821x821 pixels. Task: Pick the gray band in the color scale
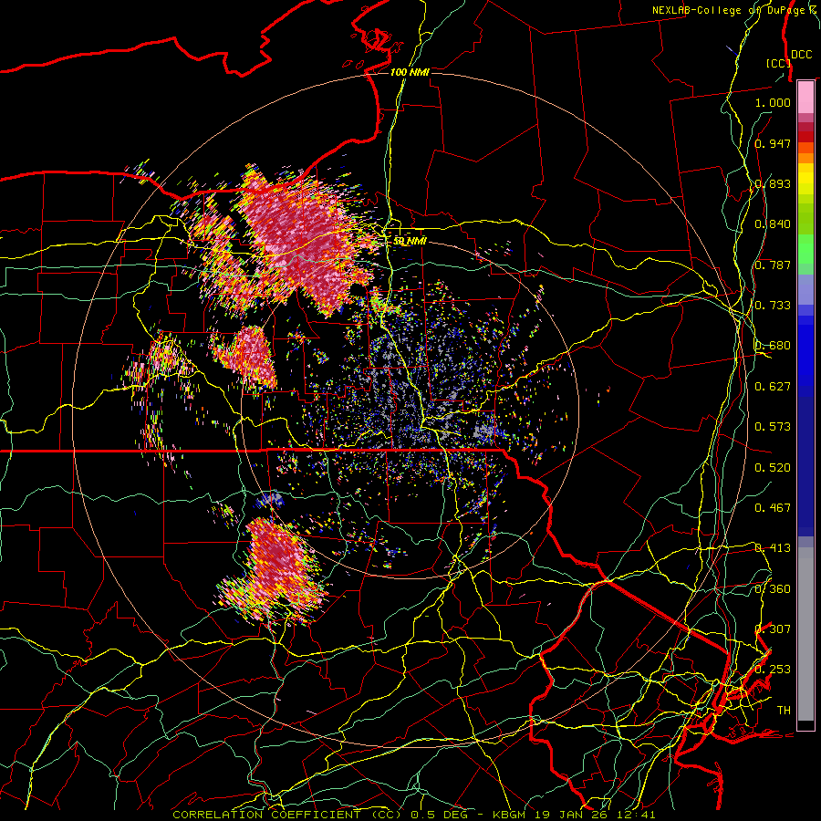pyautogui.click(x=805, y=634)
